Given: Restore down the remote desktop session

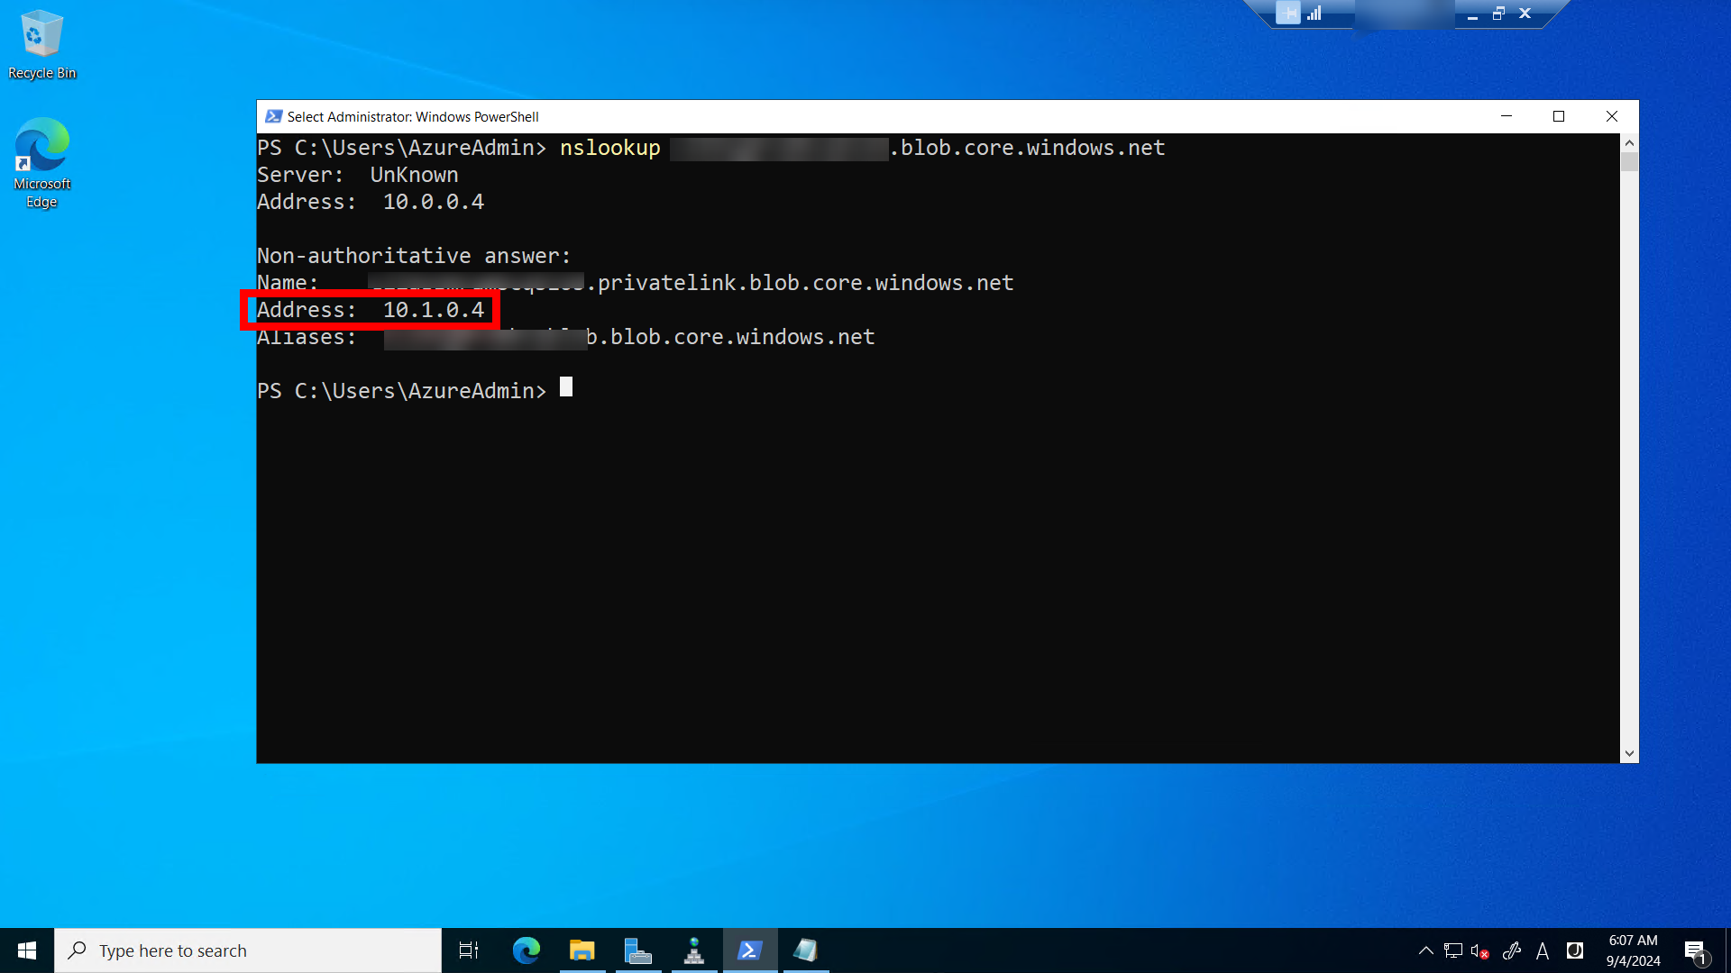Looking at the screenshot, I should click(x=1498, y=14).
